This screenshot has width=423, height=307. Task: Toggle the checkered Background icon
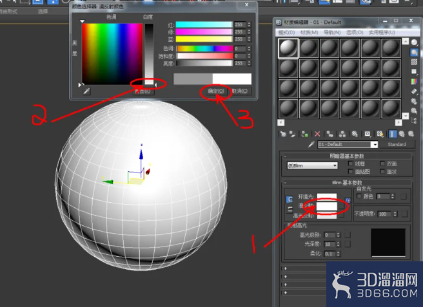(414, 62)
